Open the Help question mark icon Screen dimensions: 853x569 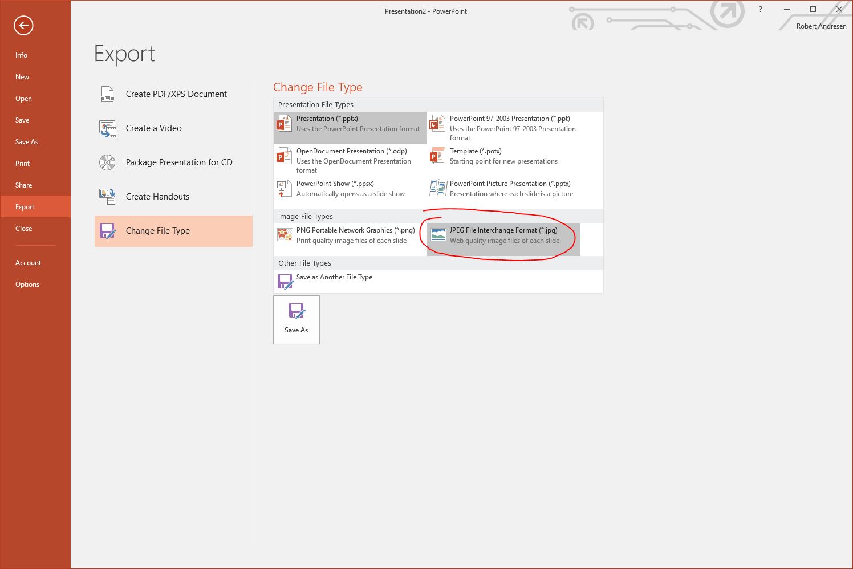pyautogui.click(x=760, y=10)
